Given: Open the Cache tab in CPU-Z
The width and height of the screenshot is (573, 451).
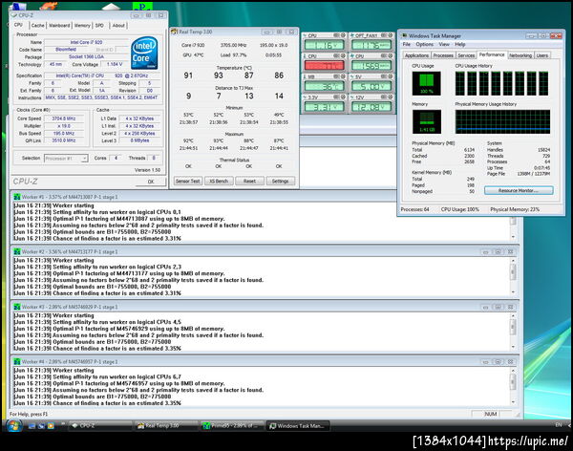Looking at the screenshot, I should pyautogui.click(x=37, y=26).
